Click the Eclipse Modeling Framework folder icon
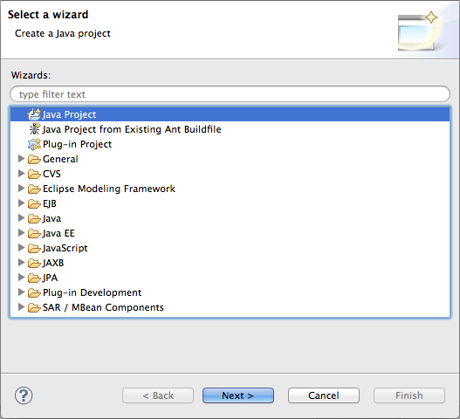This screenshot has height=419, width=460. point(34,189)
